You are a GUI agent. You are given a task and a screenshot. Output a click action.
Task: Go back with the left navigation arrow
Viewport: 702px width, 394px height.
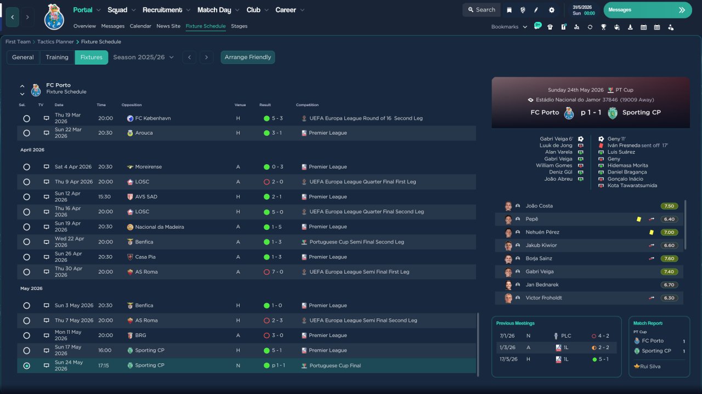coord(13,17)
